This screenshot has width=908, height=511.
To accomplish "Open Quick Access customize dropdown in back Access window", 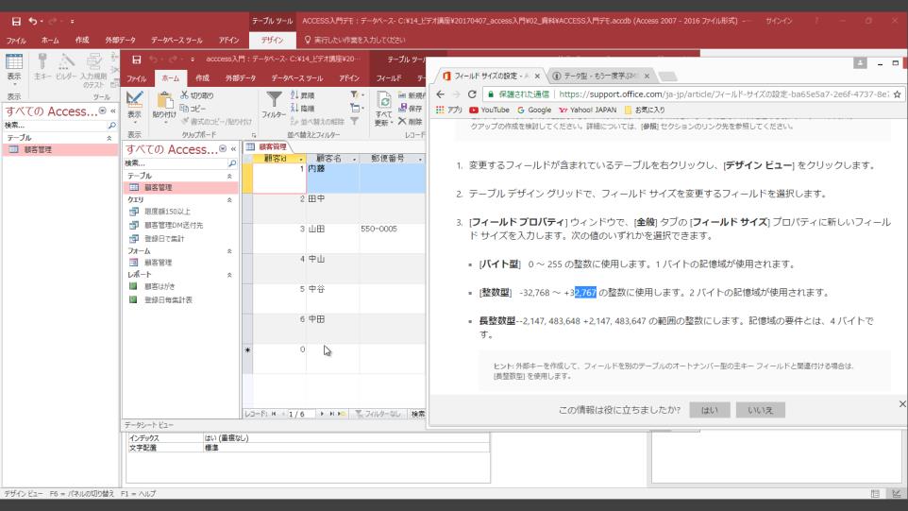I will tap(72, 22).
